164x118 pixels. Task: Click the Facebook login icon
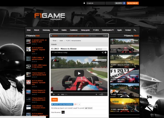[124, 3]
